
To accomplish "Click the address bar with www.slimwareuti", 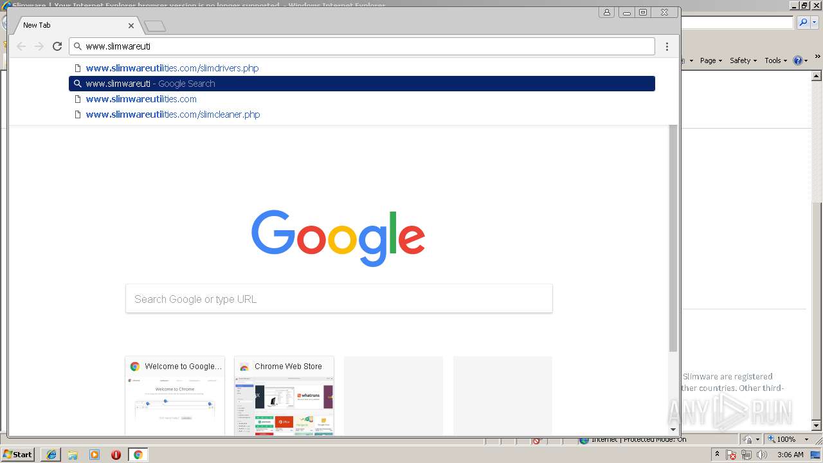I will click(362, 46).
